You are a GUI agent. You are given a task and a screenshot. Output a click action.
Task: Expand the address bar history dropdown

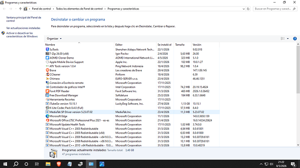click(243, 9)
